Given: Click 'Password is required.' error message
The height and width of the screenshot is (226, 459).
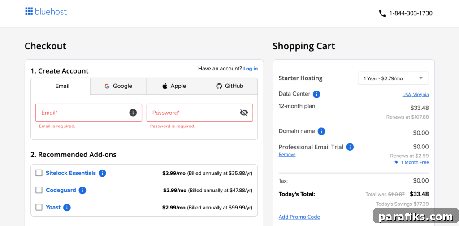Looking at the screenshot, I should tap(173, 126).
